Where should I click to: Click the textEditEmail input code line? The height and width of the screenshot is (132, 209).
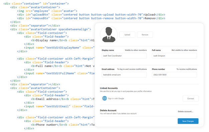(59, 106)
